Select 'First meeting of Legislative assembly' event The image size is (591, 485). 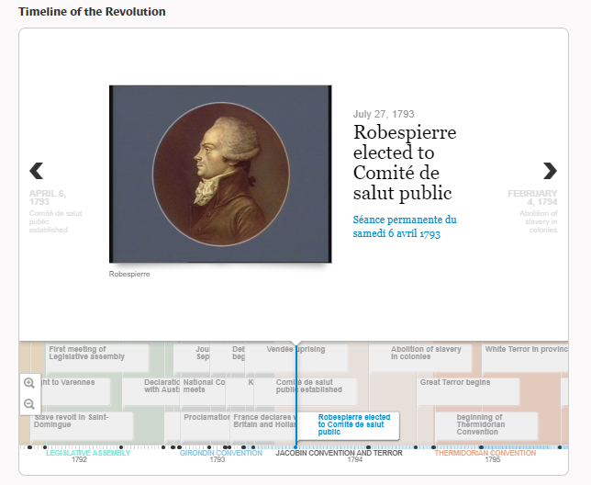click(97, 357)
